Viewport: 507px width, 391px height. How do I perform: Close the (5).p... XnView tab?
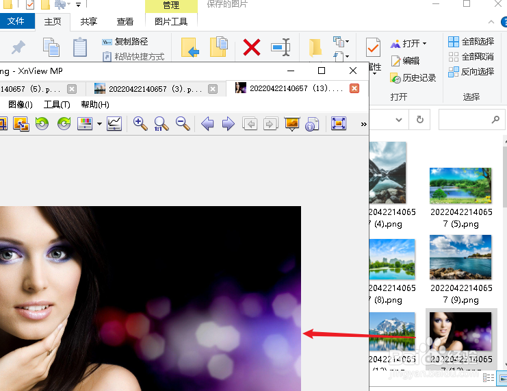pyautogui.click(x=72, y=89)
